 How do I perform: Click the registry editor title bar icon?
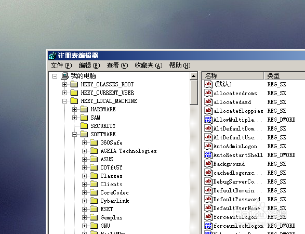52,56
